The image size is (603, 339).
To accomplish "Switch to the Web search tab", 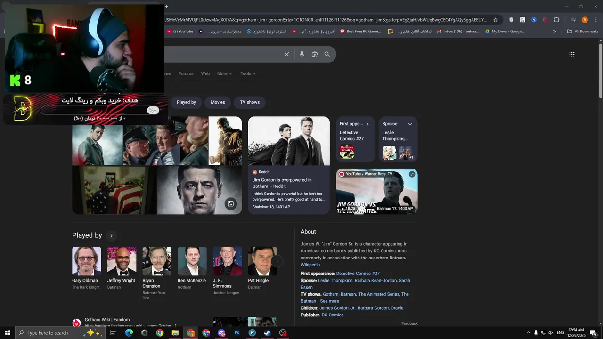I will pyautogui.click(x=205, y=73).
